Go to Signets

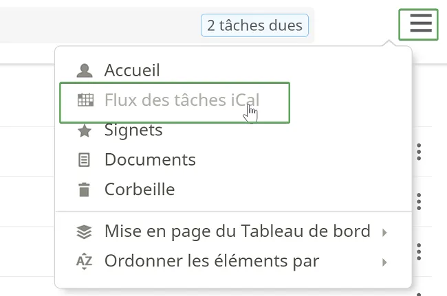coord(133,130)
